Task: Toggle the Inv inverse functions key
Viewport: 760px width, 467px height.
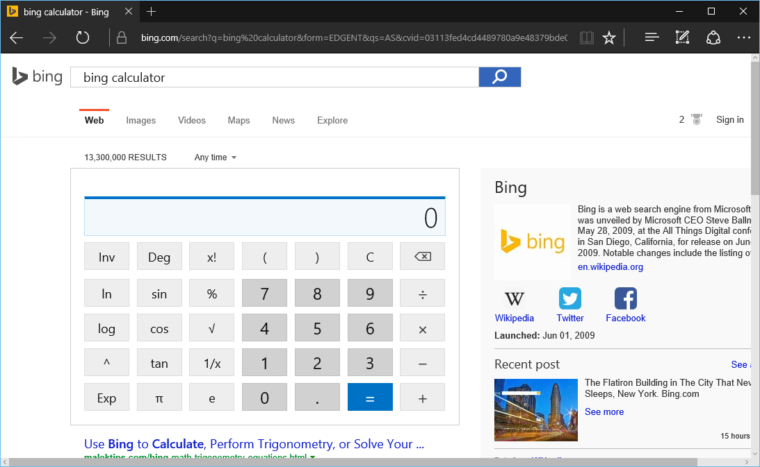Action: [x=106, y=257]
